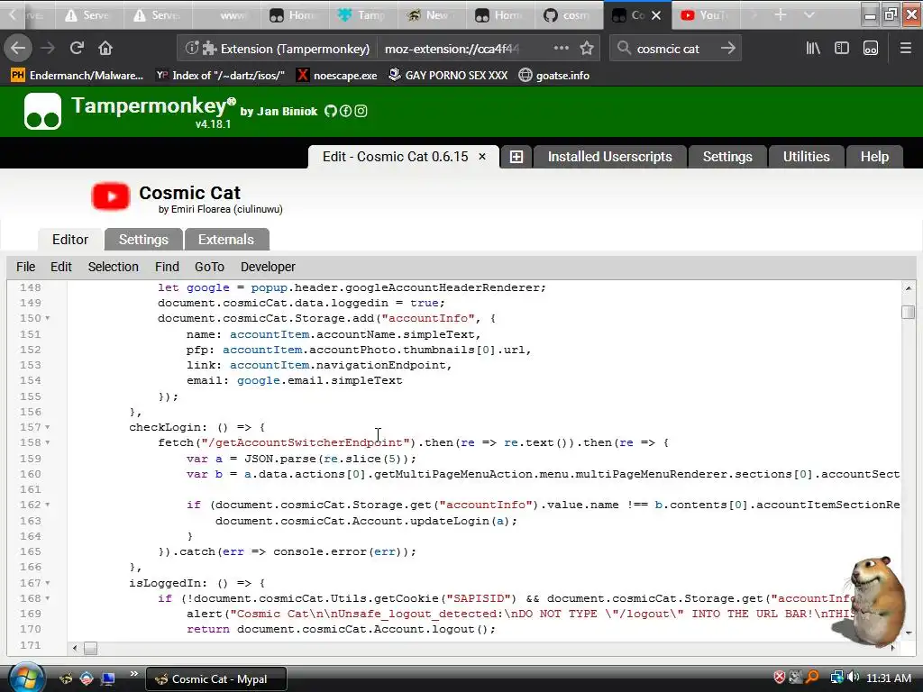Viewport: 923px width, 692px height.
Task: Open the Help tab
Action: tap(874, 157)
